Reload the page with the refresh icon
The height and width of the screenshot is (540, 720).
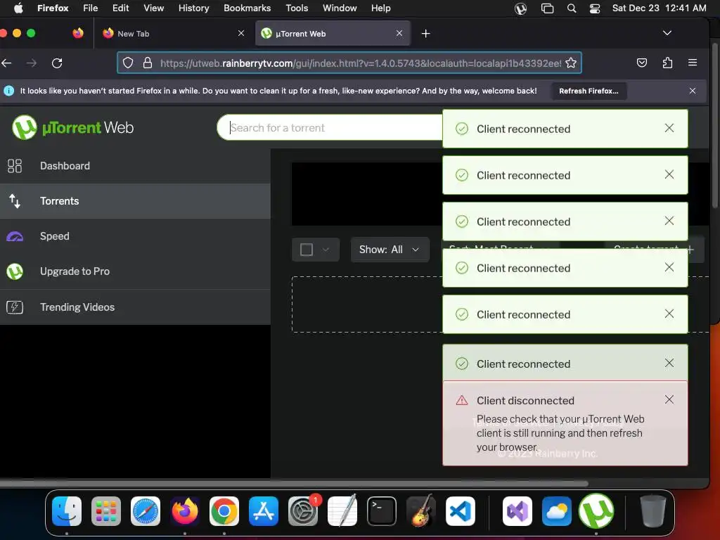pyautogui.click(x=57, y=63)
